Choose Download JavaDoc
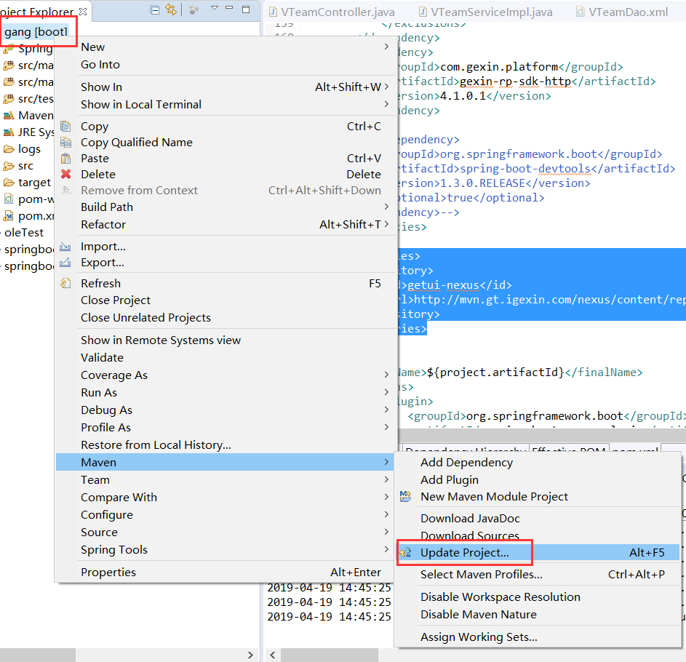Viewport: 686px width, 662px height. 538,519
